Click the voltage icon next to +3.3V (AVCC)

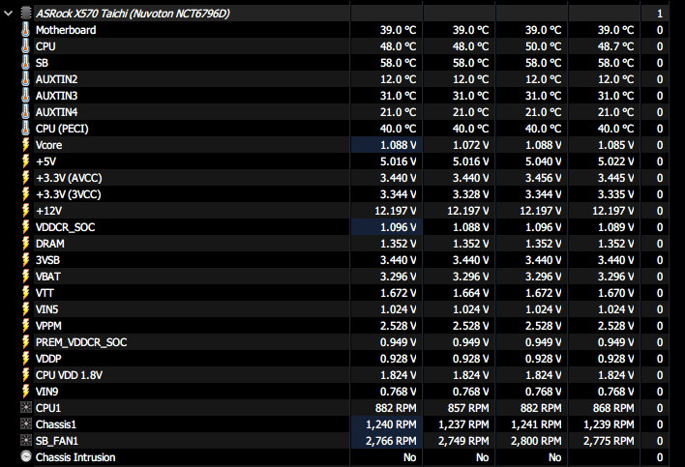26,178
